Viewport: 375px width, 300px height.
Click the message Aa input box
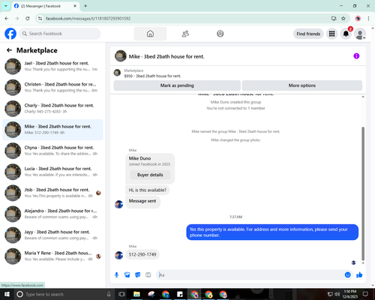(250, 275)
